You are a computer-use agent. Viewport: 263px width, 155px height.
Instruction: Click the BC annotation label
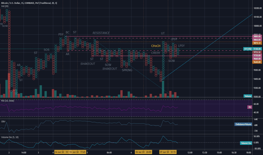pyautogui.click(x=68, y=32)
